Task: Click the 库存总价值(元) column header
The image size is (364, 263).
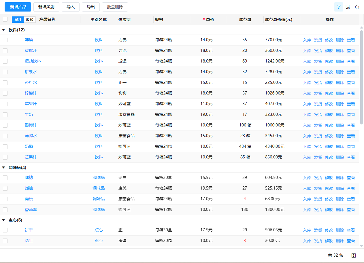Action: tap(279, 20)
